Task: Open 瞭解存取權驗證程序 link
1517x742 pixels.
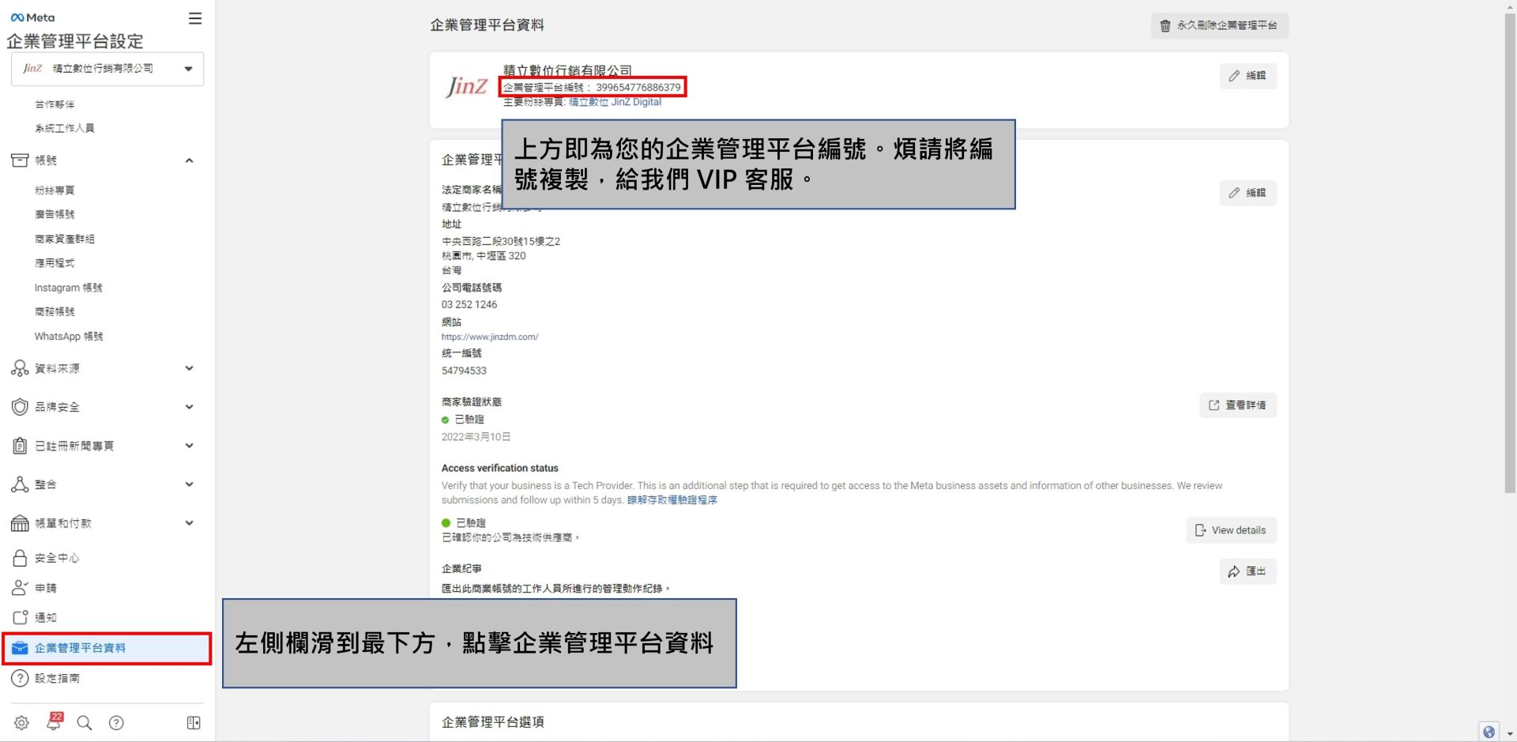Action: (x=672, y=500)
